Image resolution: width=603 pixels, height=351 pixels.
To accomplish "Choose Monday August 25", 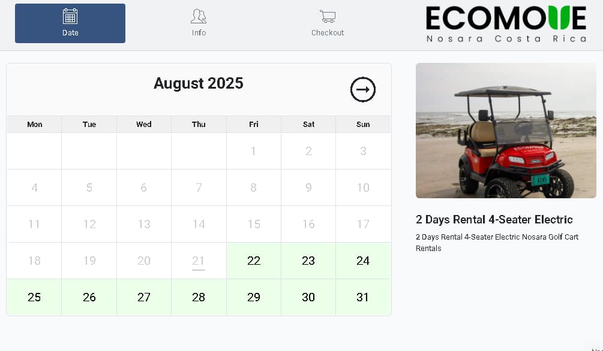I will point(34,297).
